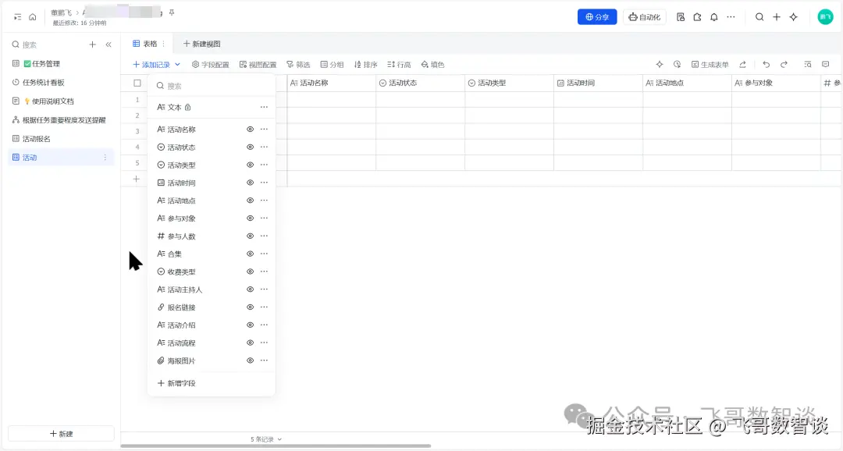843x451 pixels.
Task: Click the 新建 button at sidebar bottom
Action: (x=62, y=434)
